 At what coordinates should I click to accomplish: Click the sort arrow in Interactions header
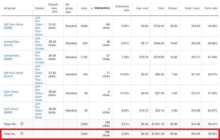click(x=92, y=8)
